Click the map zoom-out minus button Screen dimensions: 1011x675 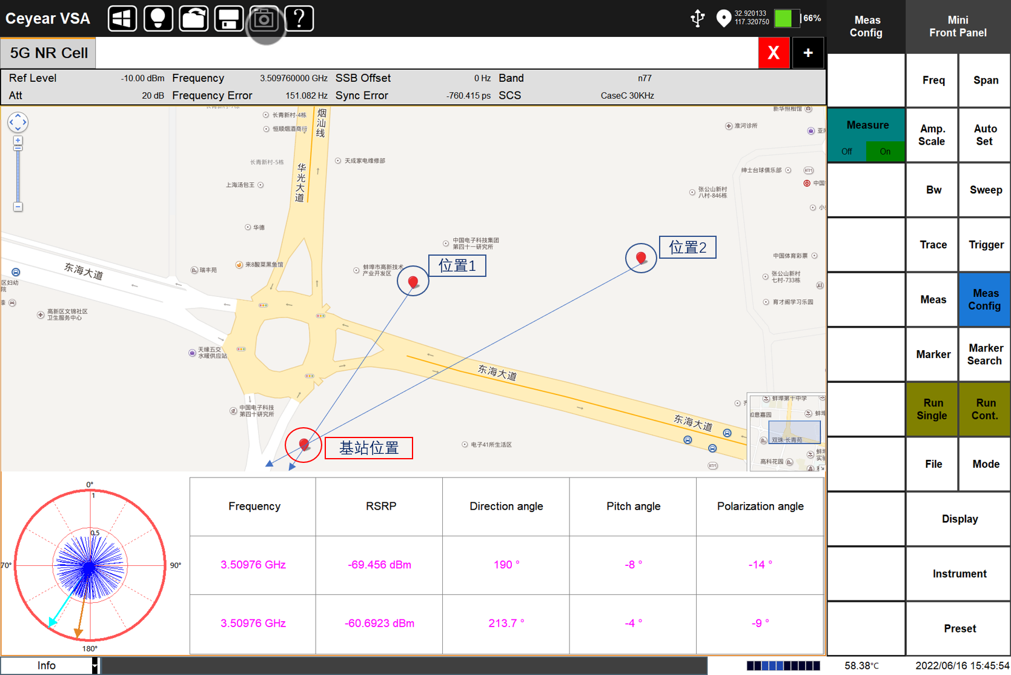point(18,207)
